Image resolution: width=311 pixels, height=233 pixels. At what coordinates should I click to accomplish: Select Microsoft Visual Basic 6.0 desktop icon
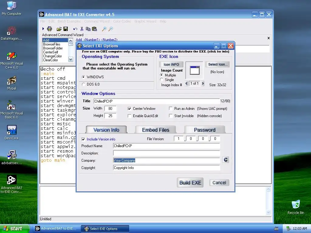[12, 110]
